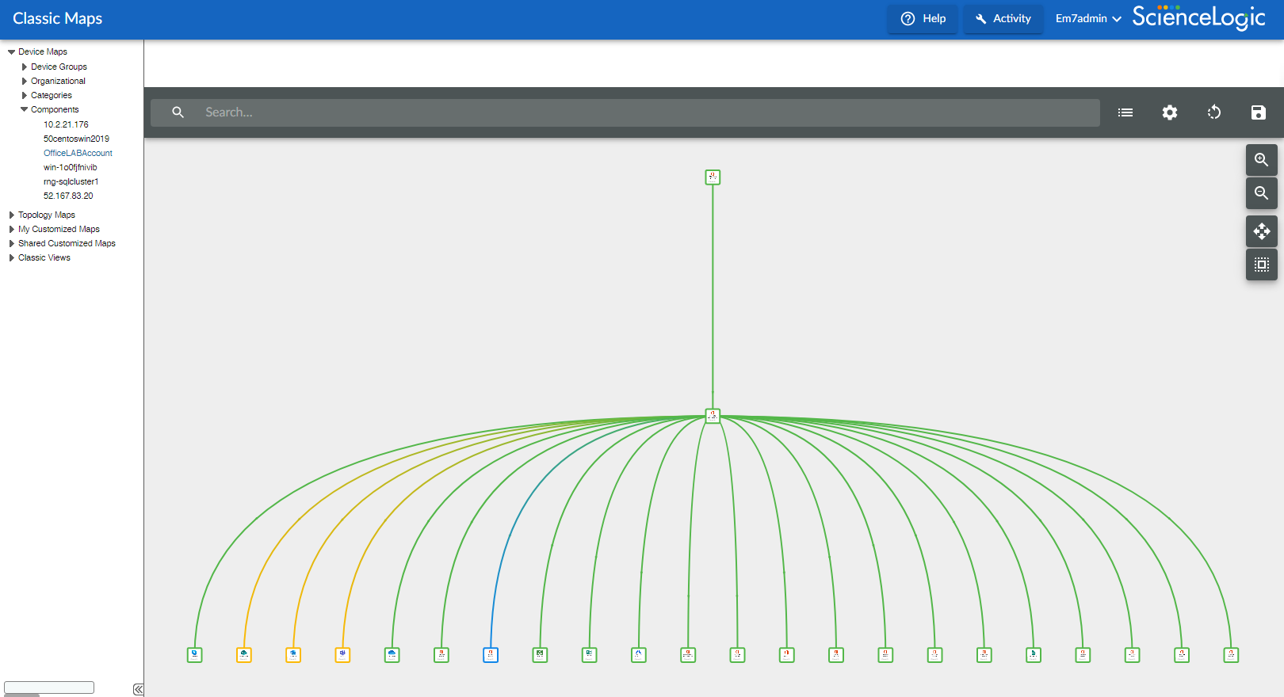
Task: Open the 52.167.83.20 component map
Action: 68,196
